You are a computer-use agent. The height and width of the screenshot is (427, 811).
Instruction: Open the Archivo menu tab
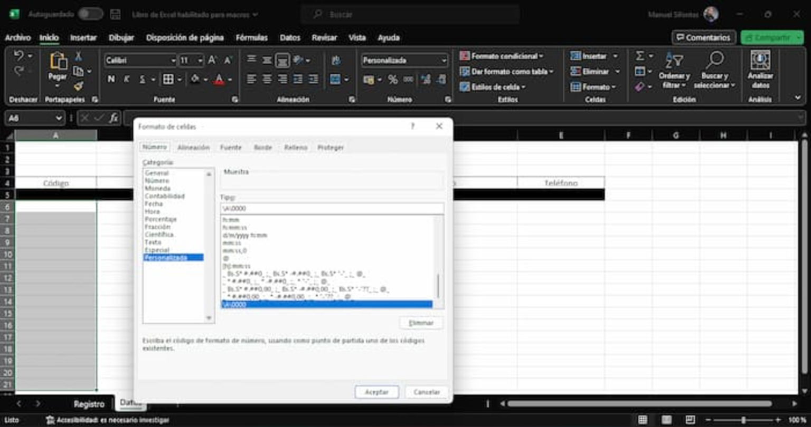click(18, 37)
